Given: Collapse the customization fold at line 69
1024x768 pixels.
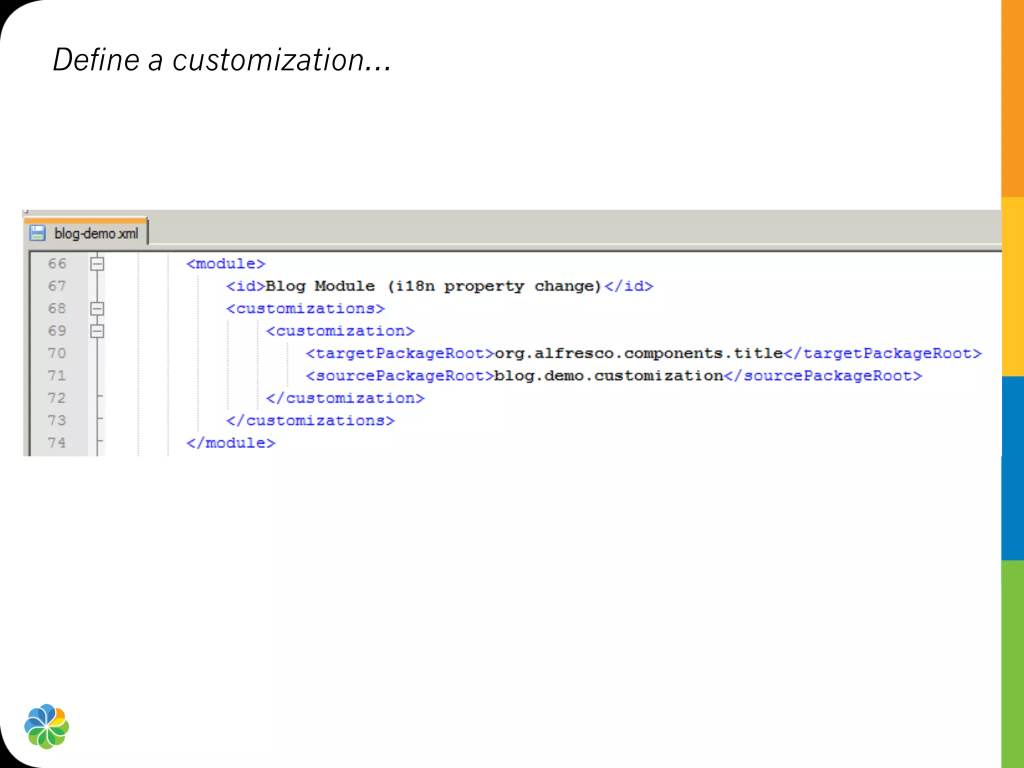Looking at the screenshot, I should tap(97, 331).
